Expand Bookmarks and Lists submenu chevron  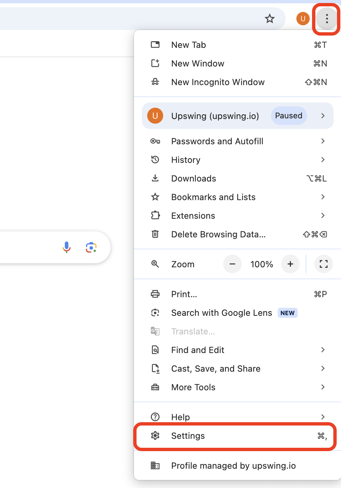point(323,197)
